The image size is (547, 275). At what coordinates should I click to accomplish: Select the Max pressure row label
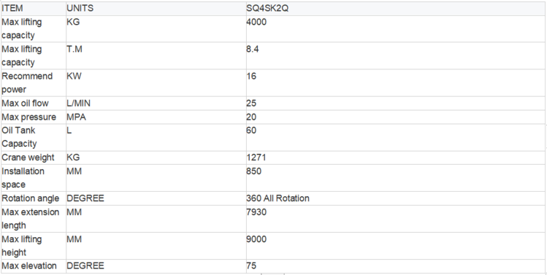point(34,117)
